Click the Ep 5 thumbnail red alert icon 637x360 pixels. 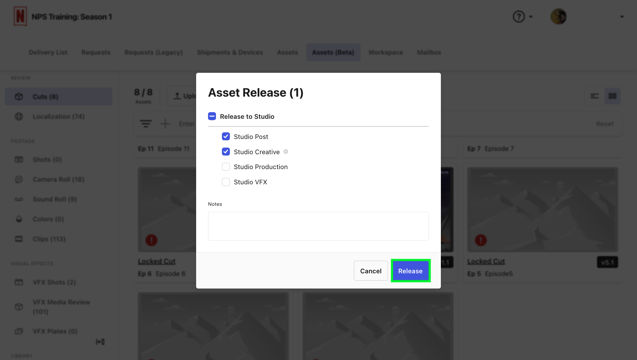pyautogui.click(x=481, y=240)
